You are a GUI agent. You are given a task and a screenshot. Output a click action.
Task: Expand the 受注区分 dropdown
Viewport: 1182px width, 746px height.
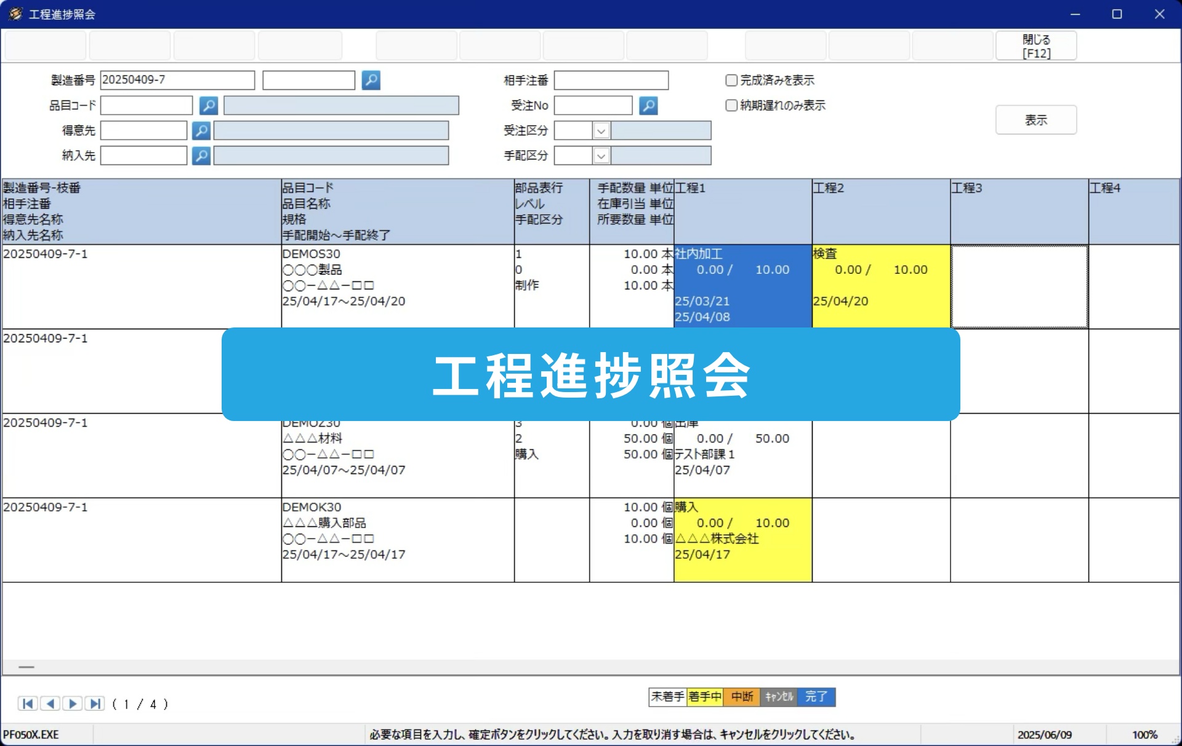[601, 130]
